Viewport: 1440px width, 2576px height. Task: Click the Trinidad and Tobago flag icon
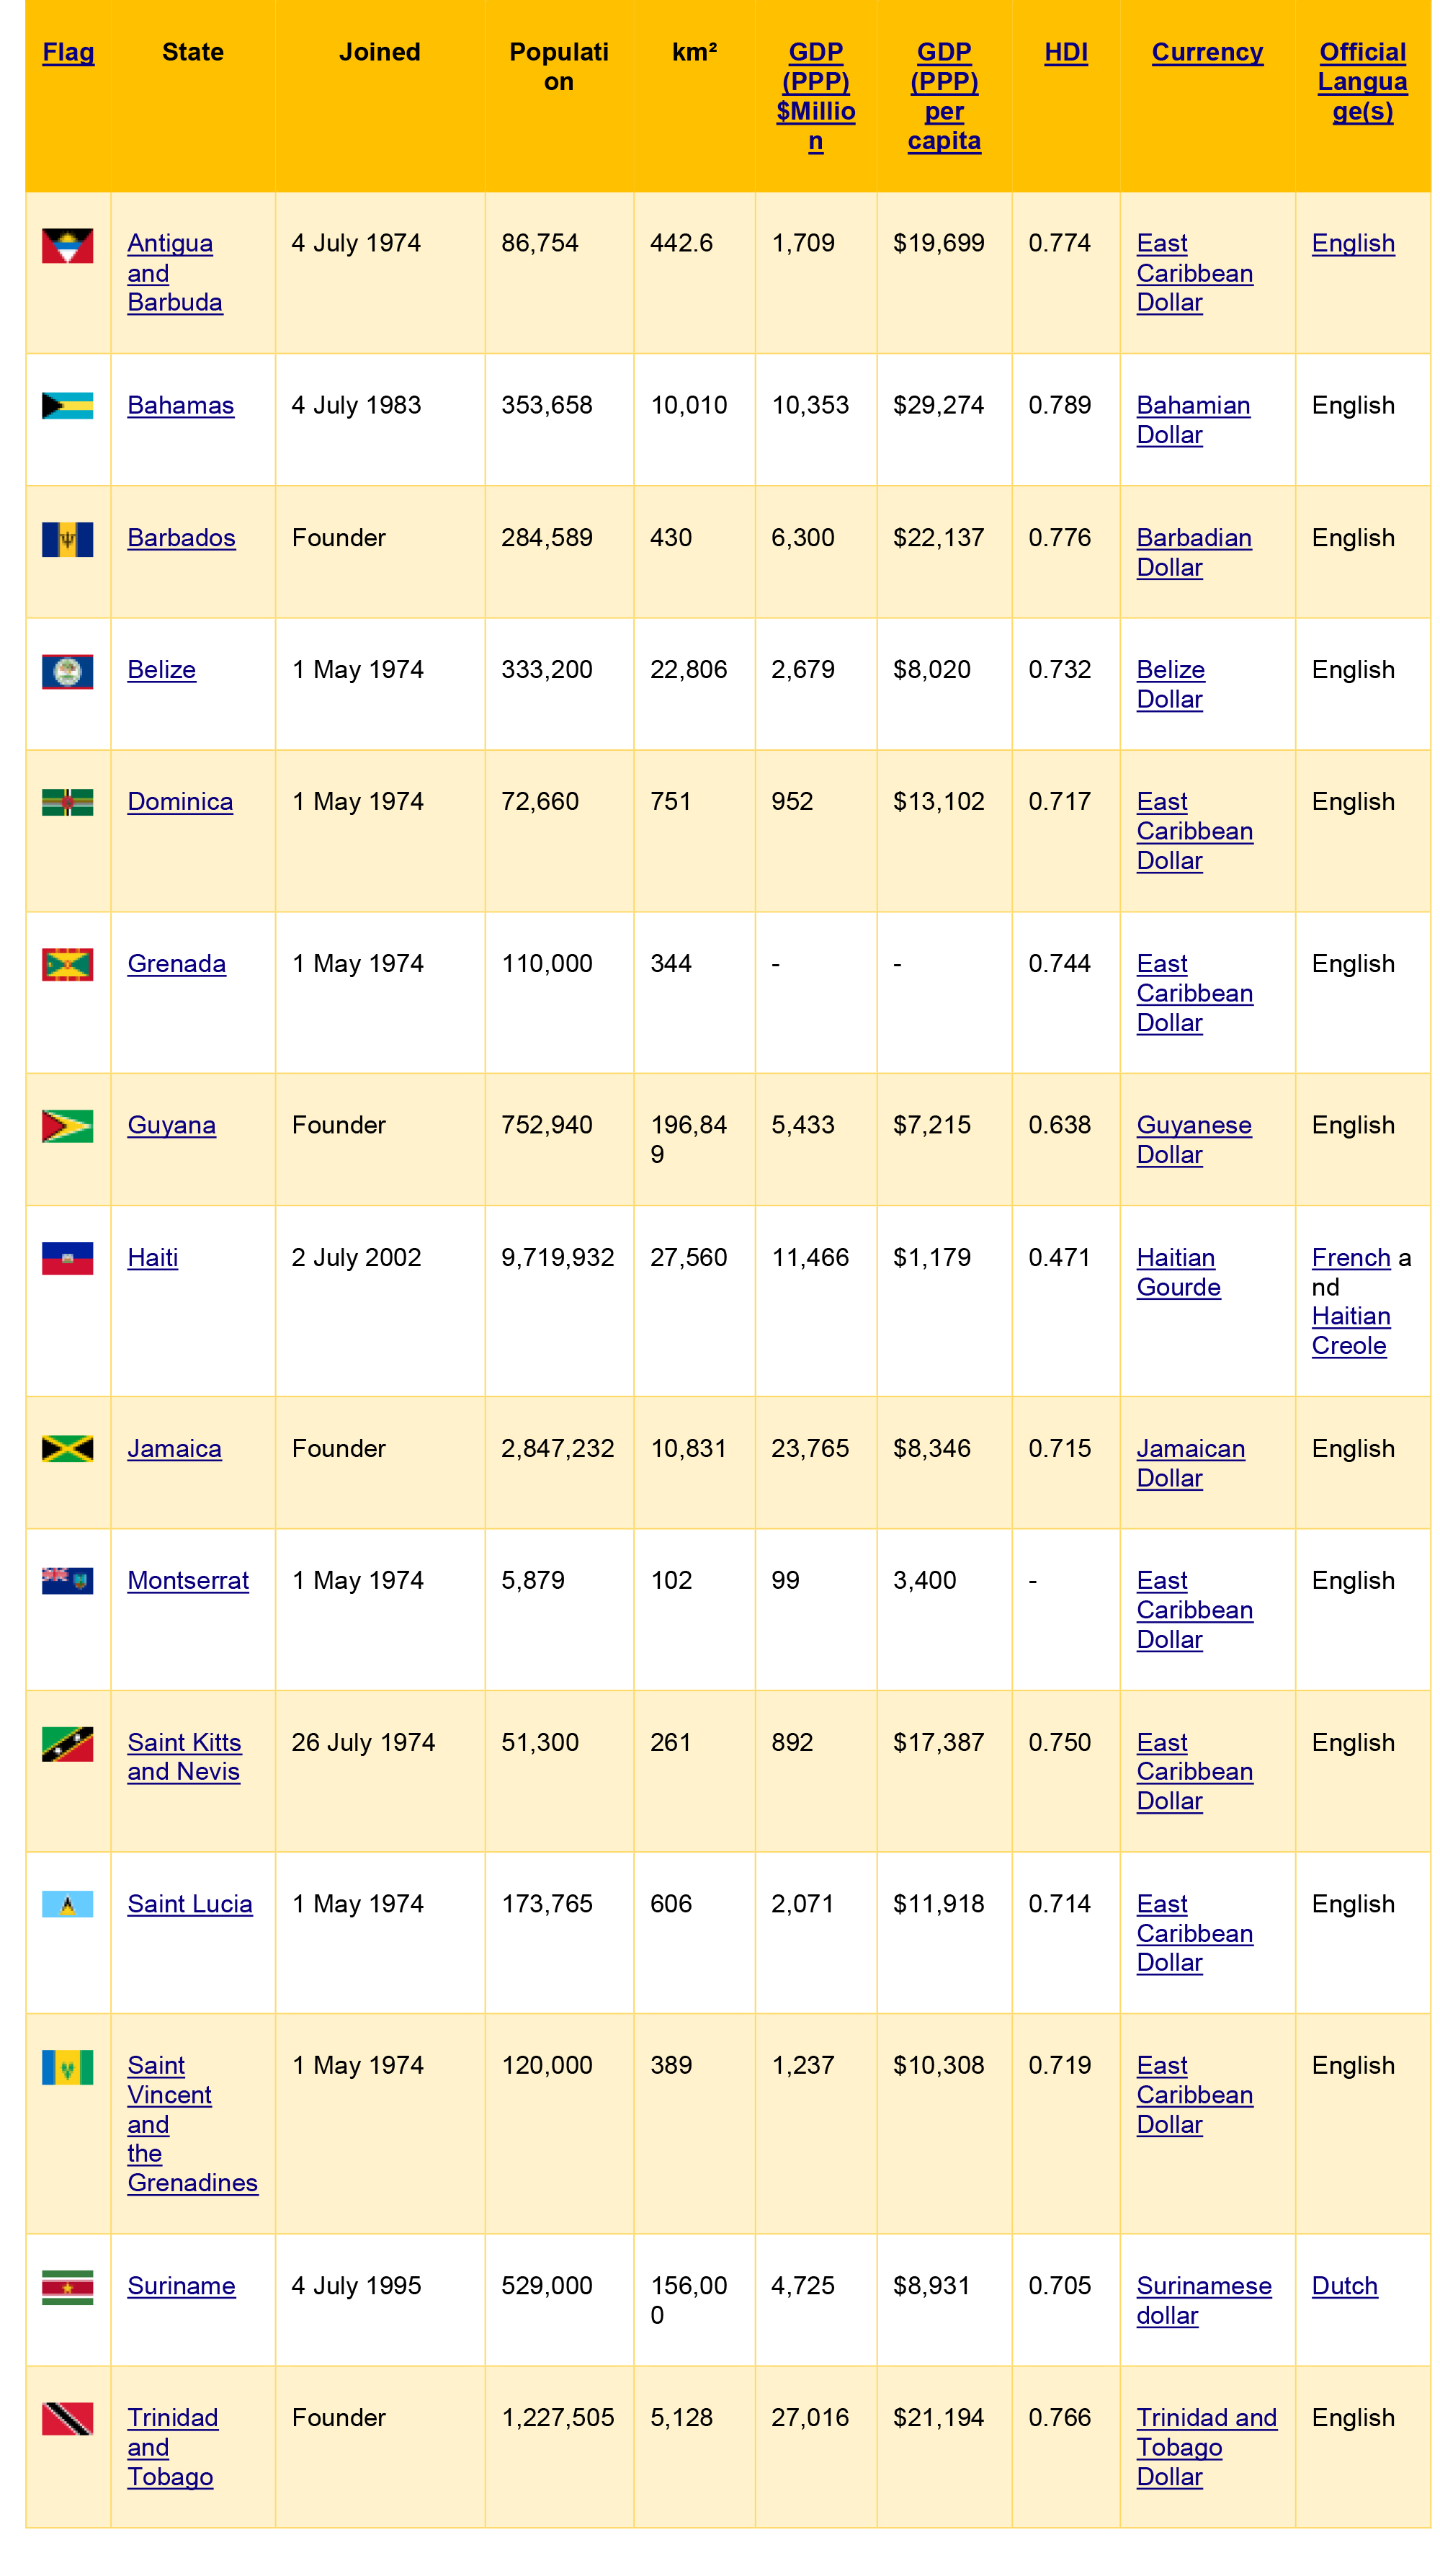point(67,2419)
